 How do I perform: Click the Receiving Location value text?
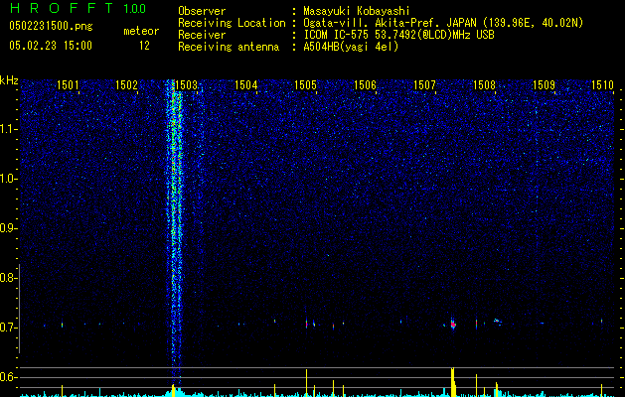[x=443, y=23]
